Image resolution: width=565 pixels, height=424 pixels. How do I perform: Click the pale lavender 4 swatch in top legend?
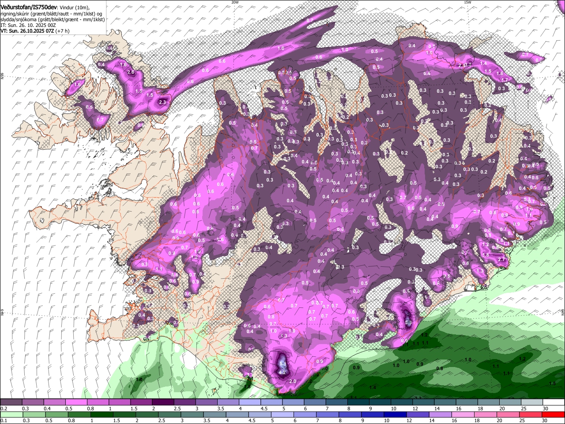coord(249,402)
